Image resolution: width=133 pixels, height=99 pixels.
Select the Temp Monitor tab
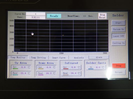coord(18,57)
